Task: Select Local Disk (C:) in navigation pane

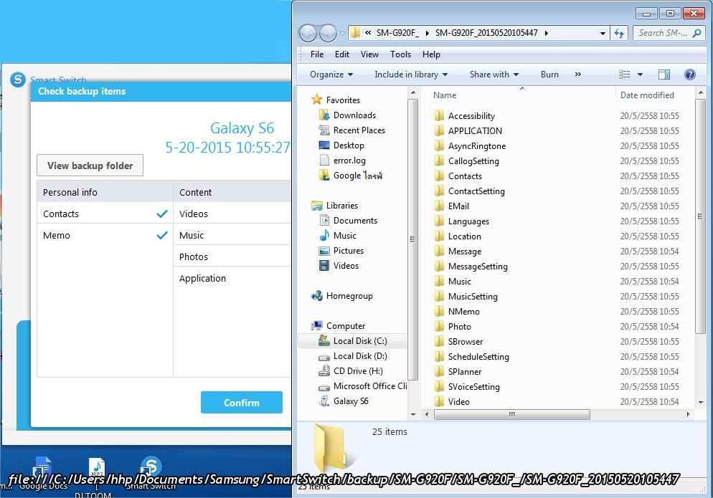Action: click(x=352, y=341)
